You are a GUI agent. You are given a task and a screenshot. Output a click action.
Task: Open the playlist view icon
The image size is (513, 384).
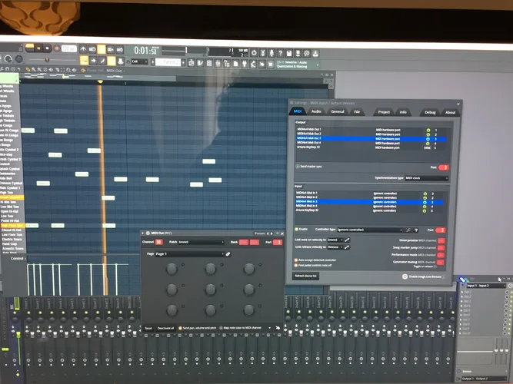click(192, 63)
